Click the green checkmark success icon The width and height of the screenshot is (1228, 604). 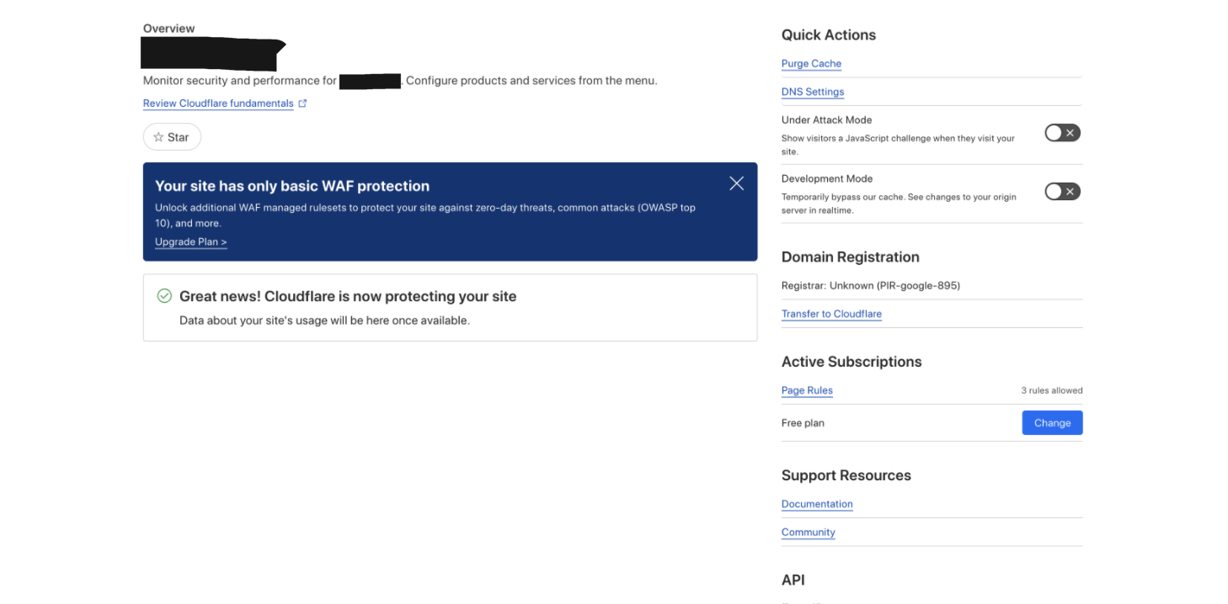(165, 296)
